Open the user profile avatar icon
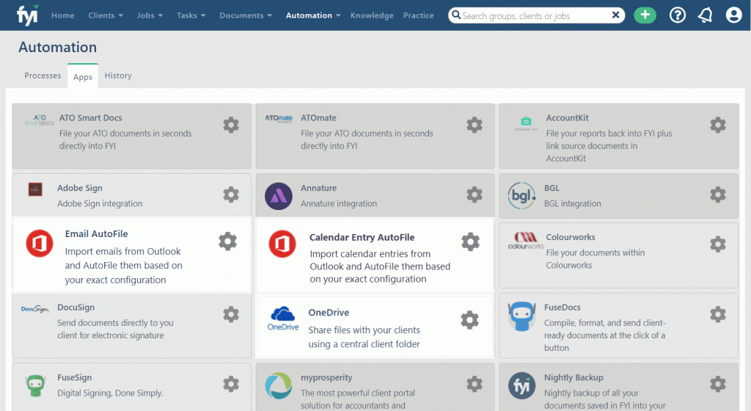Image resolution: width=751 pixels, height=411 pixels. tap(733, 15)
